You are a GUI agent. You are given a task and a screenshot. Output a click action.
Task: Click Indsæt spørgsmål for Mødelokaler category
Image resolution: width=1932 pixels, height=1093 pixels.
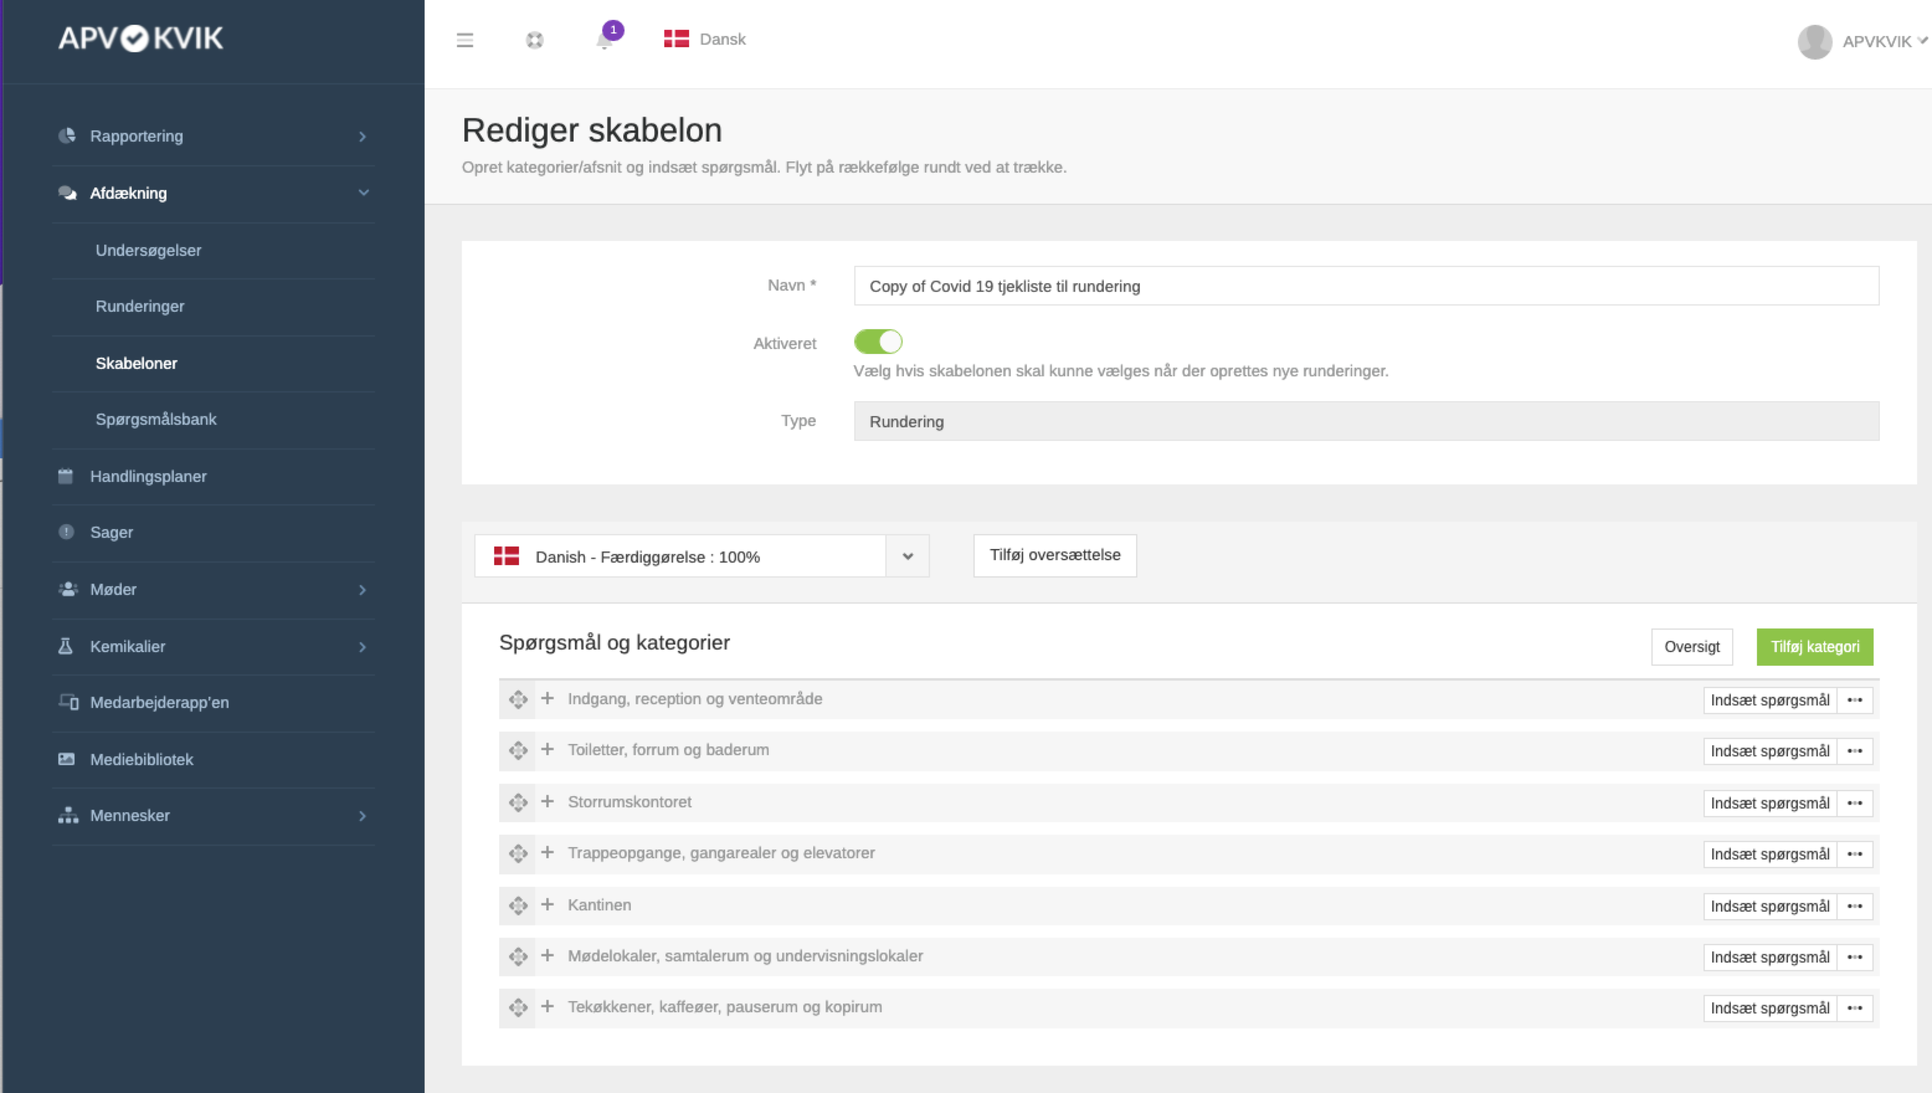click(1769, 956)
